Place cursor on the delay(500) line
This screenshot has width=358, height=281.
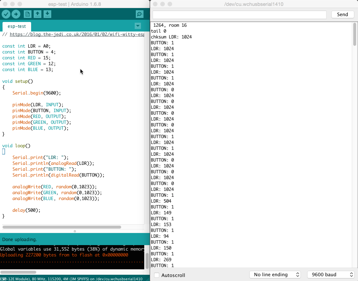coord(26,210)
